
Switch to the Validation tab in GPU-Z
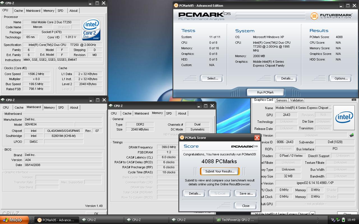[296, 100]
